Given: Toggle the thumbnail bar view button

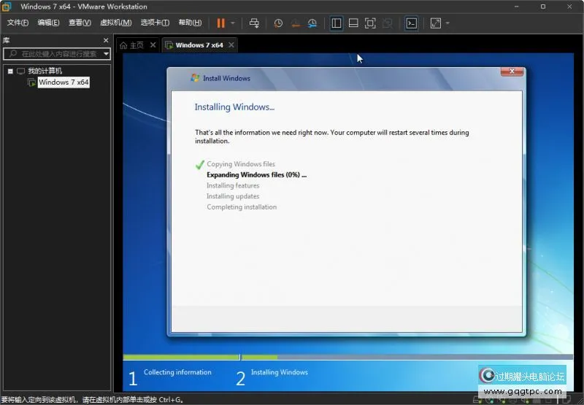Looking at the screenshot, I should 353,23.
